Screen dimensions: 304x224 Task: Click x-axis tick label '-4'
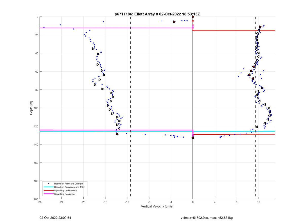pos(171,202)
